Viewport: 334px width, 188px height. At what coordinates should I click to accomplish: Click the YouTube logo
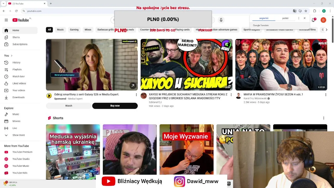pyautogui.click(x=21, y=20)
